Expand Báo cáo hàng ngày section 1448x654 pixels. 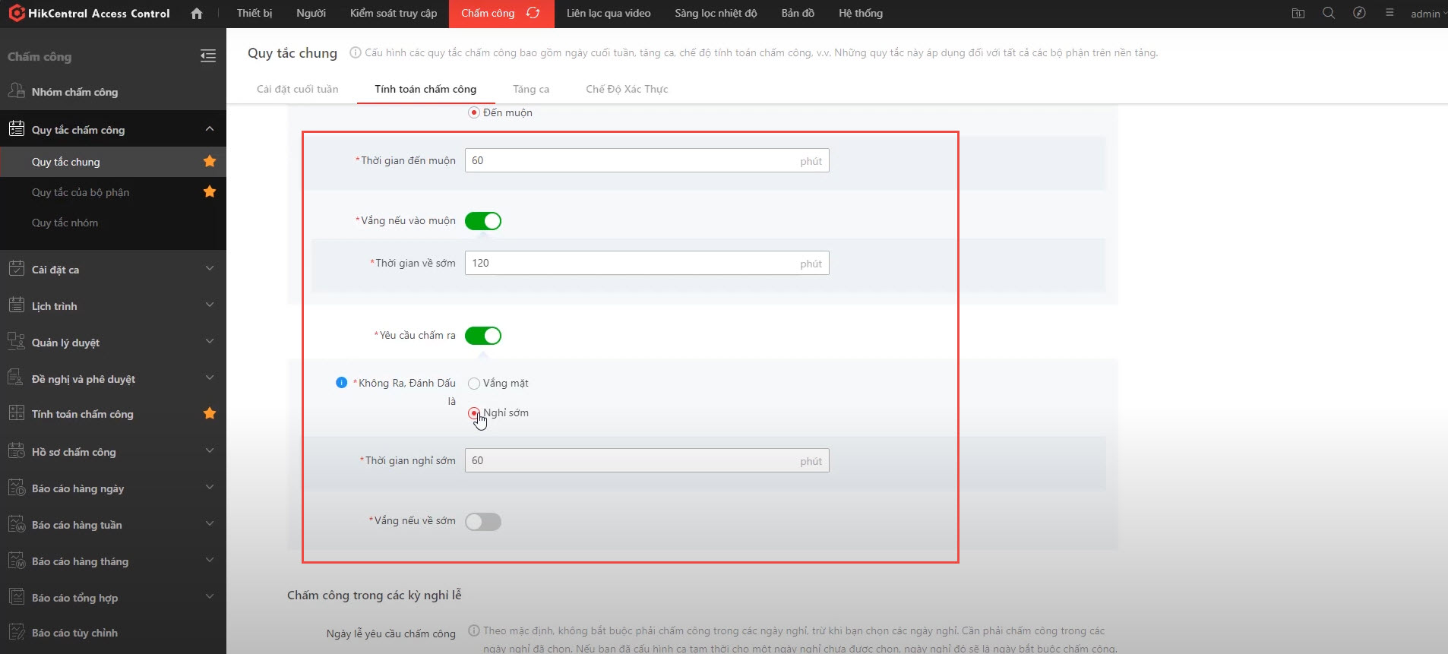(113, 488)
